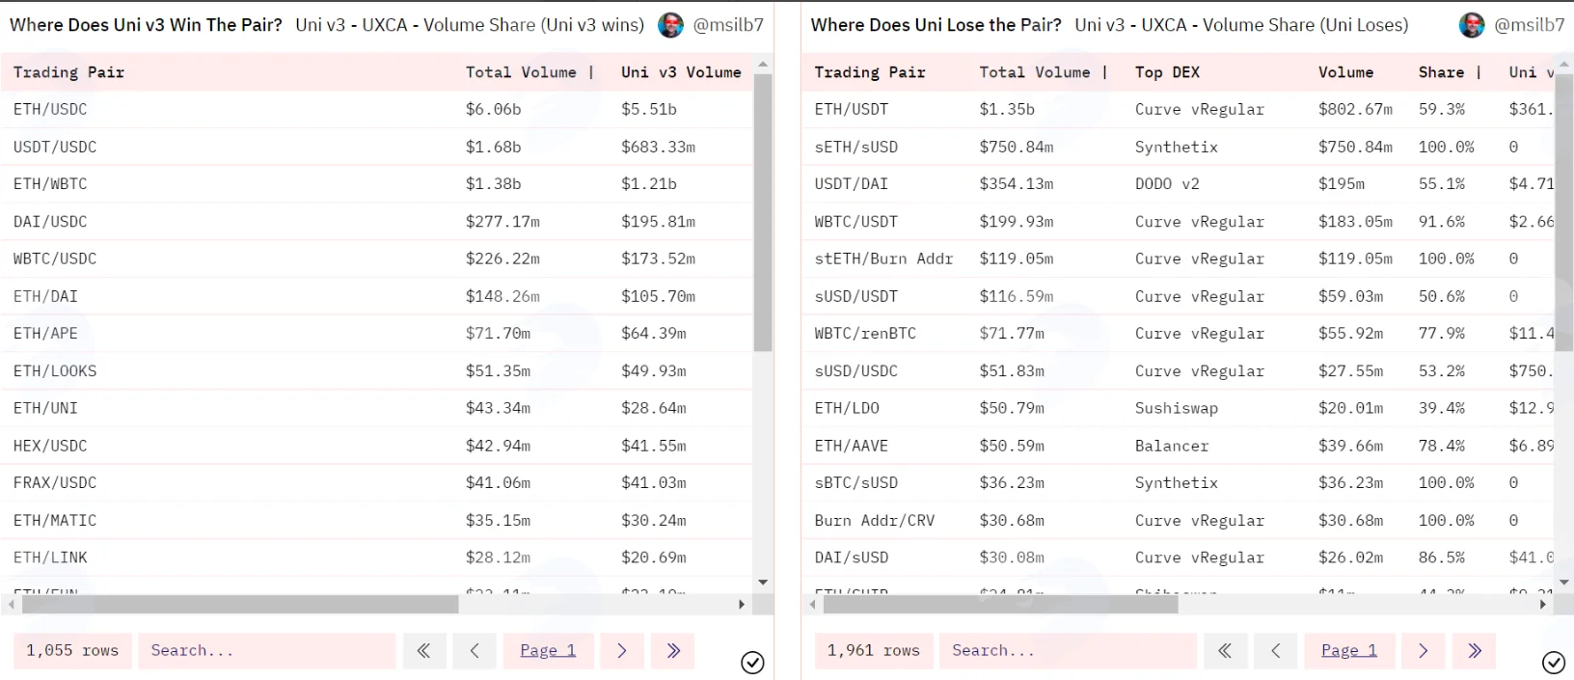
Task: Go to next page in left table
Action: point(622,651)
